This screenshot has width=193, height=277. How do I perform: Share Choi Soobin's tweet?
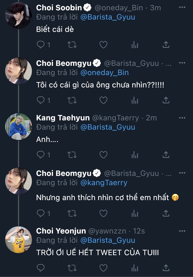pyautogui.click(x=166, y=45)
